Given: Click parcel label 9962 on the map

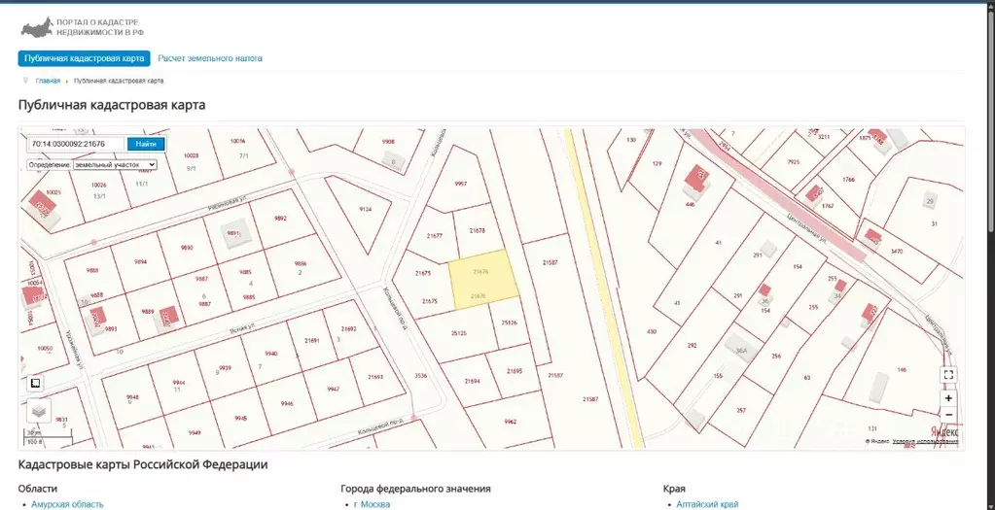Looking at the screenshot, I should [511, 422].
